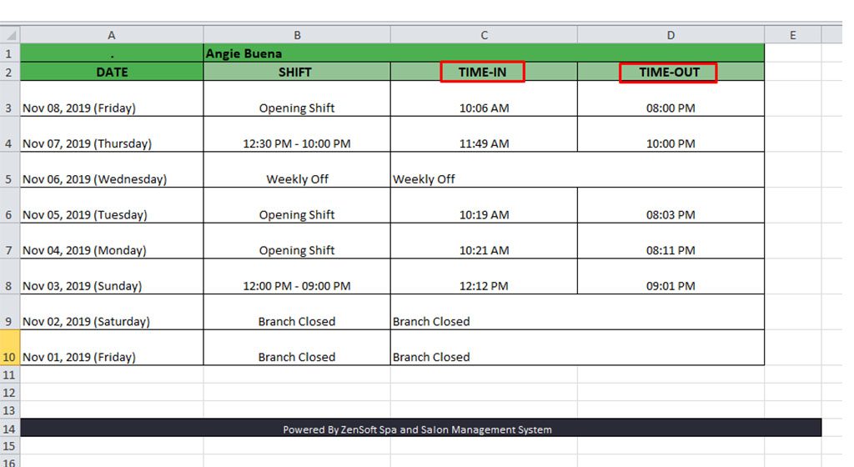This screenshot has height=467, width=854.
Task: Click the TIME-OUT header cell
Action: click(671, 72)
